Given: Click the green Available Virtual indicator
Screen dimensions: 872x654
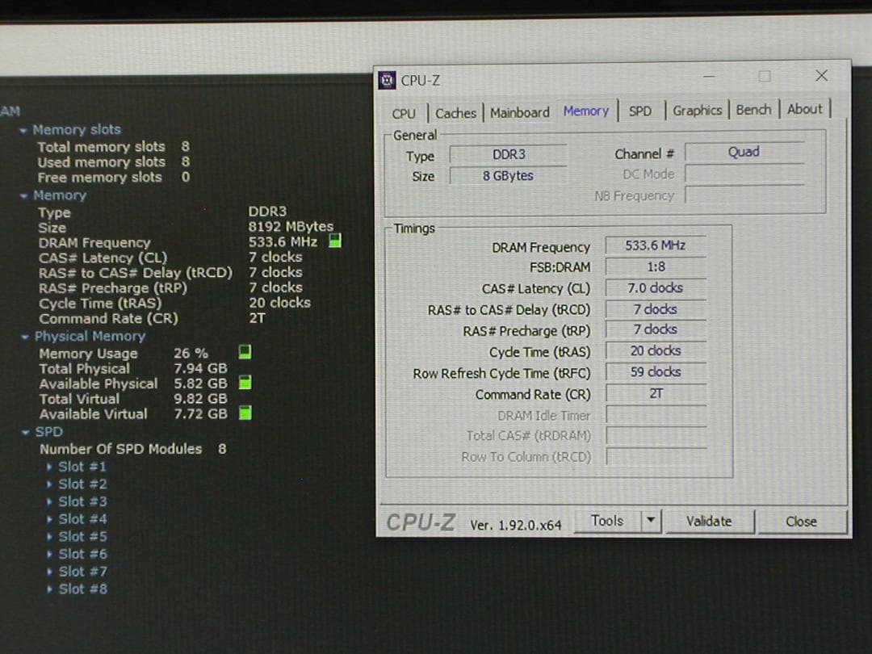Looking at the screenshot, I should [244, 413].
